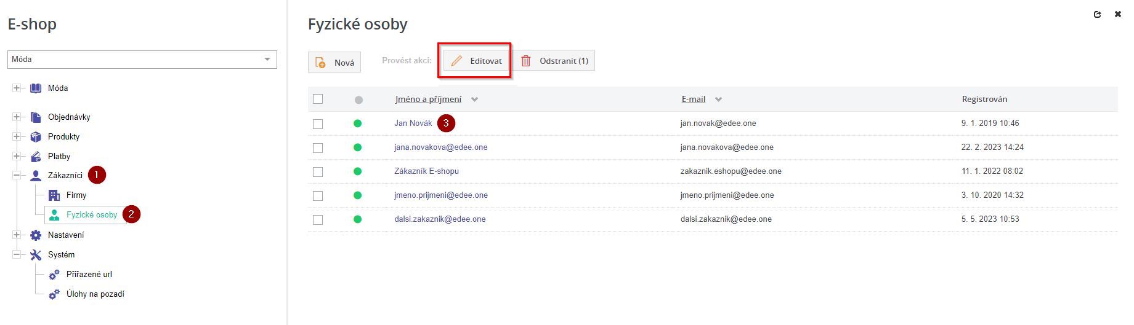
Task: Collapse the Zákazníci tree node
Action: [17, 176]
